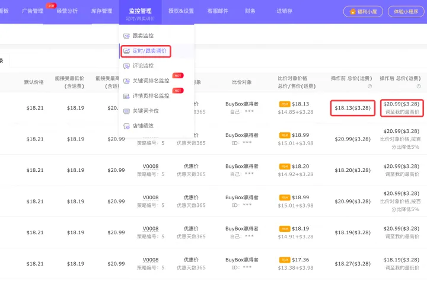Click the 默认价格 column header
The height and width of the screenshot is (284, 427).
click(x=34, y=82)
